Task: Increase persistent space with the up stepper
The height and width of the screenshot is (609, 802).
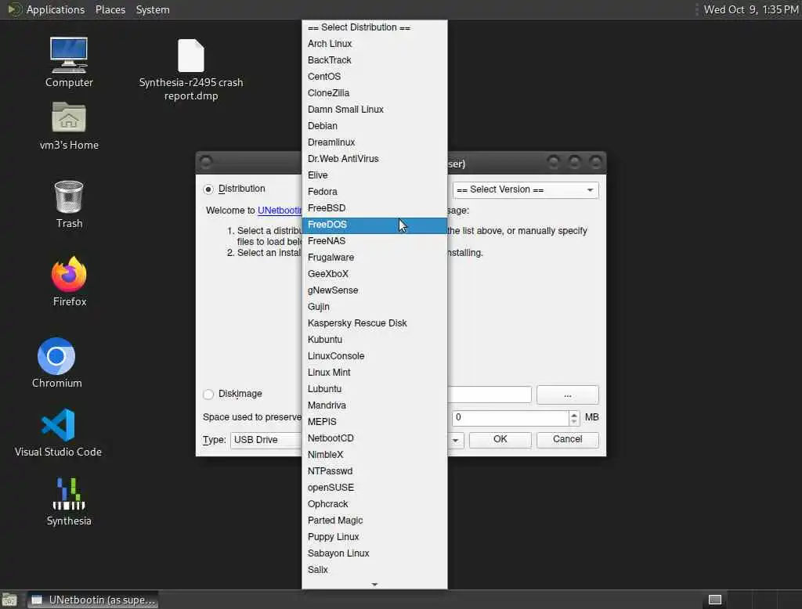Action: coord(574,415)
